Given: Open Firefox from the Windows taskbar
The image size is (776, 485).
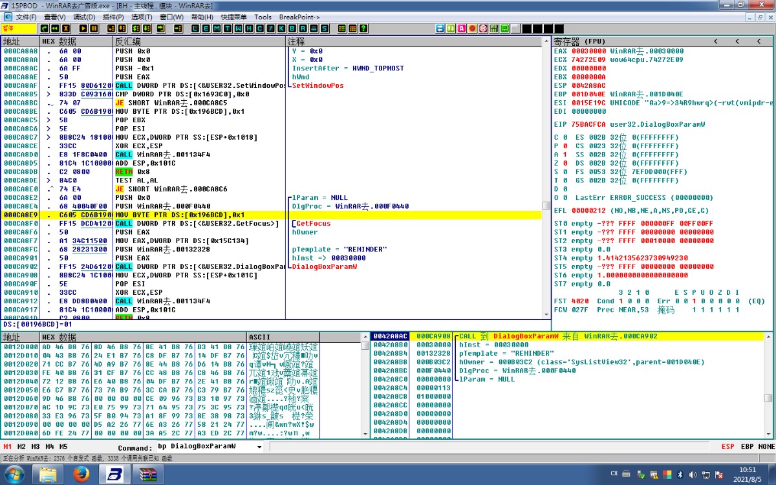Looking at the screenshot, I should pyautogui.click(x=81, y=475).
